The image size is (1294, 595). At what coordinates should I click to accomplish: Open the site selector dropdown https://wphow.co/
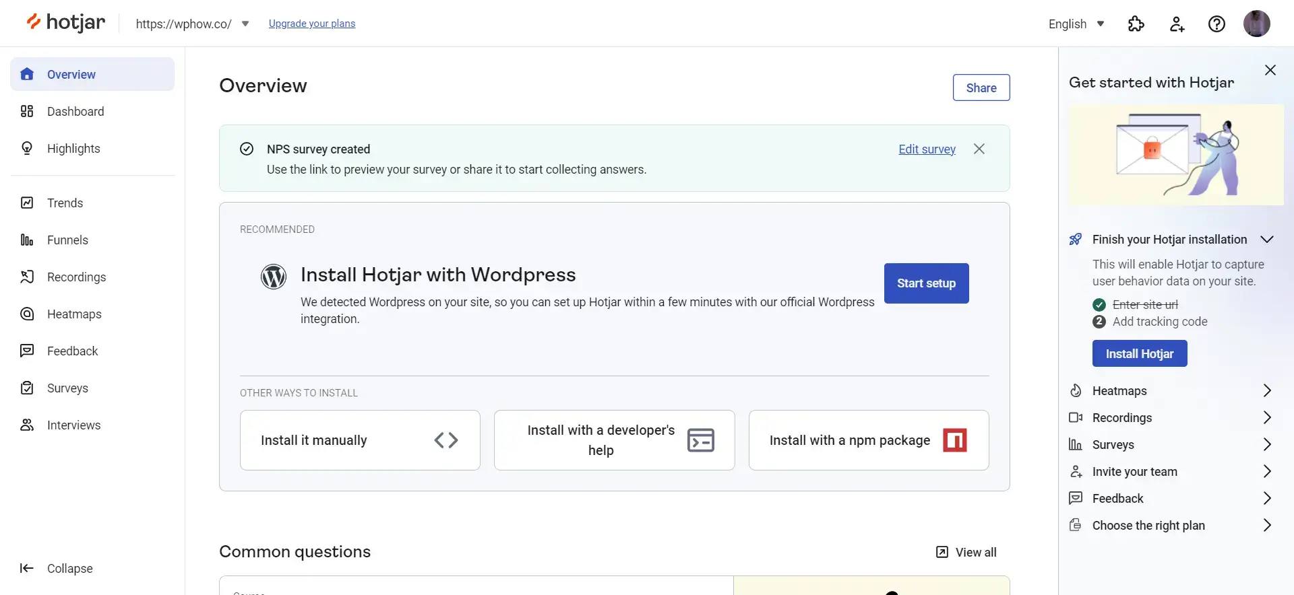[x=193, y=24]
